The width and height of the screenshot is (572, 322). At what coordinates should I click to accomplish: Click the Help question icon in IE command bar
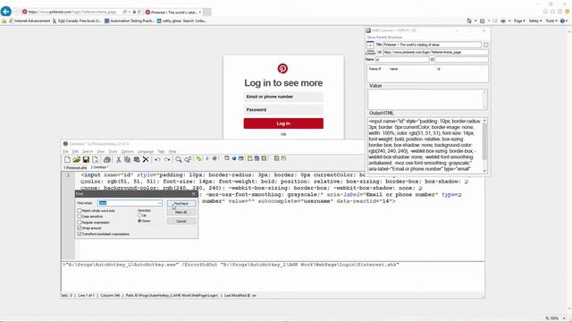click(x=562, y=21)
